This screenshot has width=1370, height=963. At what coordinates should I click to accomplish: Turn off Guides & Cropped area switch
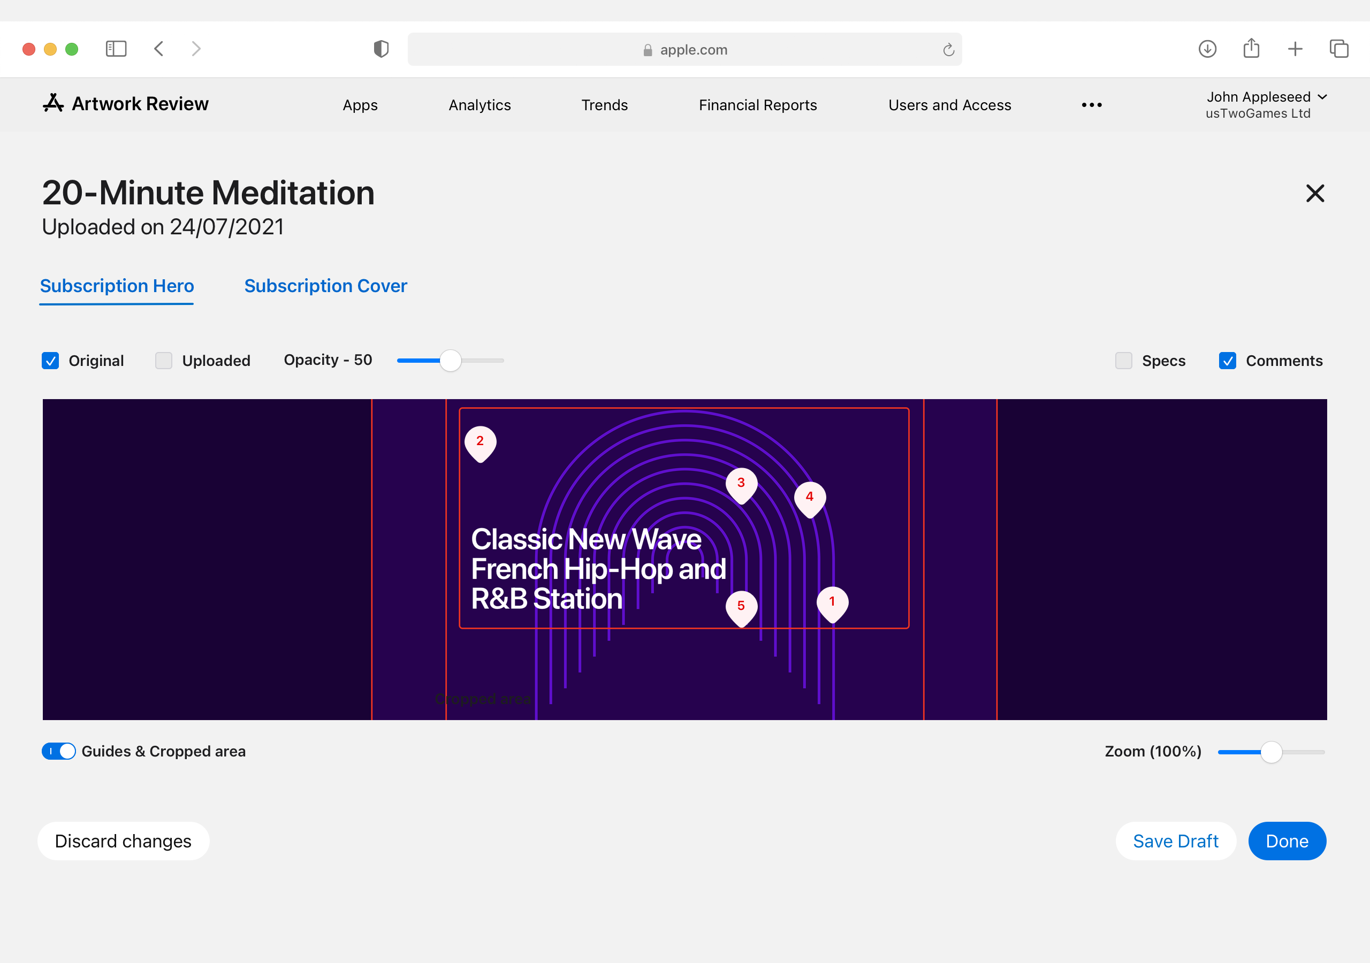(x=58, y=751)
